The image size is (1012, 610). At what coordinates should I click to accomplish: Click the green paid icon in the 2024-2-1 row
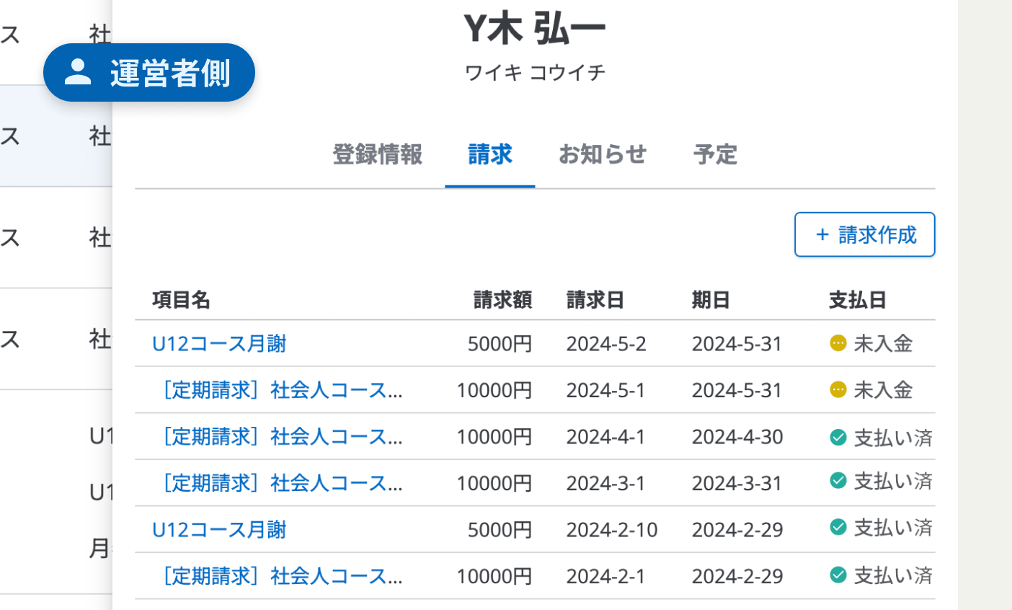(x=838, y=575)
